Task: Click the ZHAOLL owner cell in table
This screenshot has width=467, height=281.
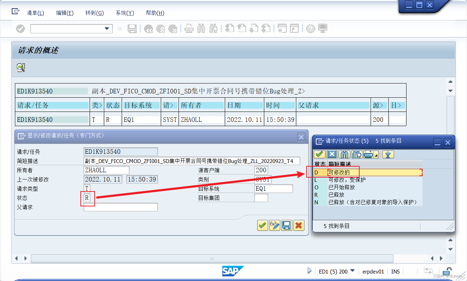Action: 202,120
